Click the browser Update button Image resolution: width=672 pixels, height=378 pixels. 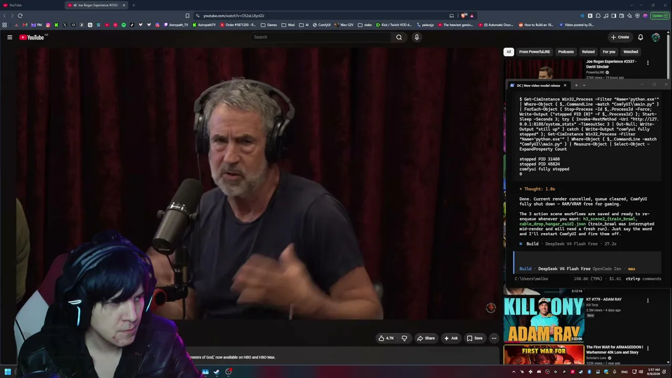coord(657,16)
